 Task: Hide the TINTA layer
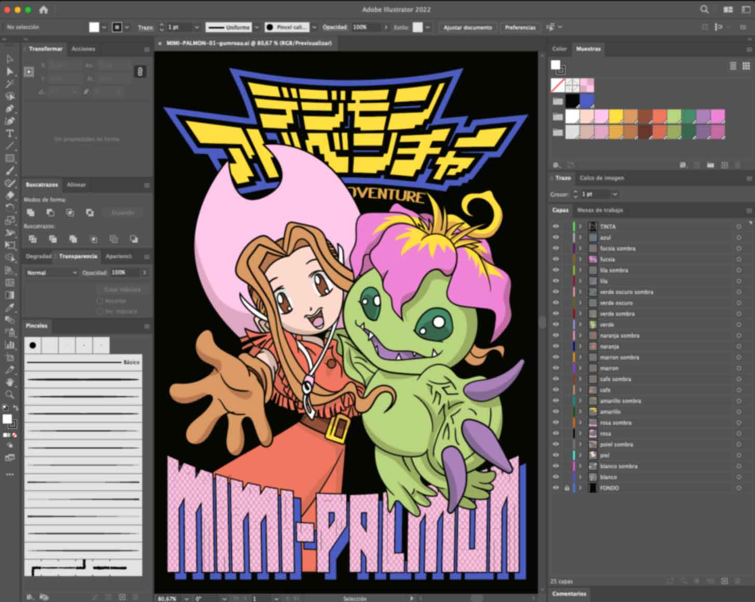pos(556,227)
